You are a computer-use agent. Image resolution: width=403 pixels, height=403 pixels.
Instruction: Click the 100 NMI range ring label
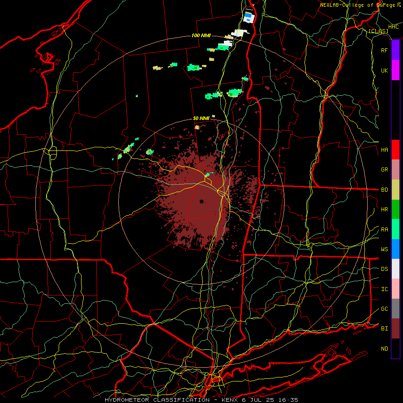click(x=201, y=35)
